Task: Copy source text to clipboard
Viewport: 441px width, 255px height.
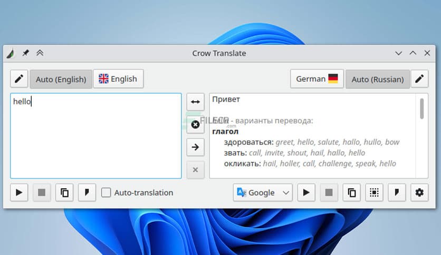Action: coord(64,192)
